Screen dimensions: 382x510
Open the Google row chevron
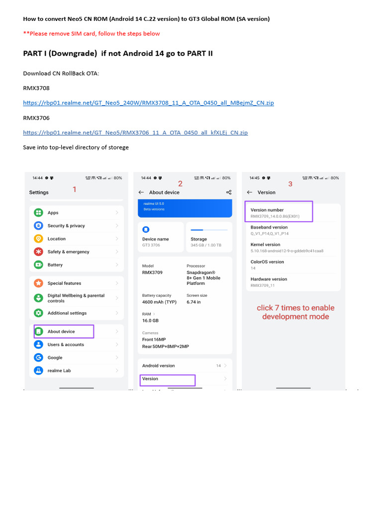click(117, 358)
